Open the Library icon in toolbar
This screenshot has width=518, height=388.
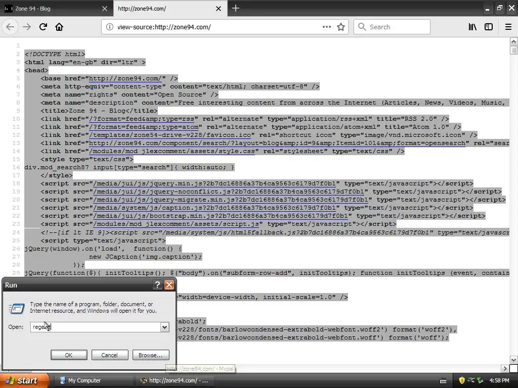coord(472,27)
